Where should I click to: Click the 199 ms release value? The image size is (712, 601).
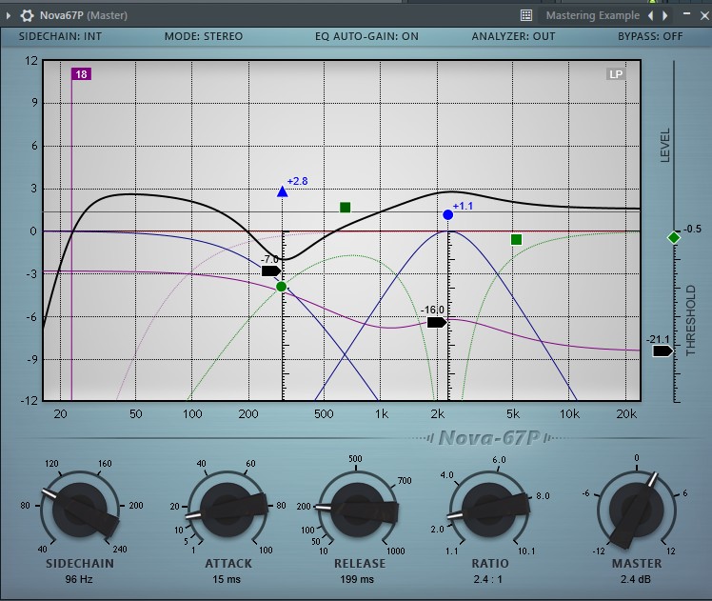[357, 580]
